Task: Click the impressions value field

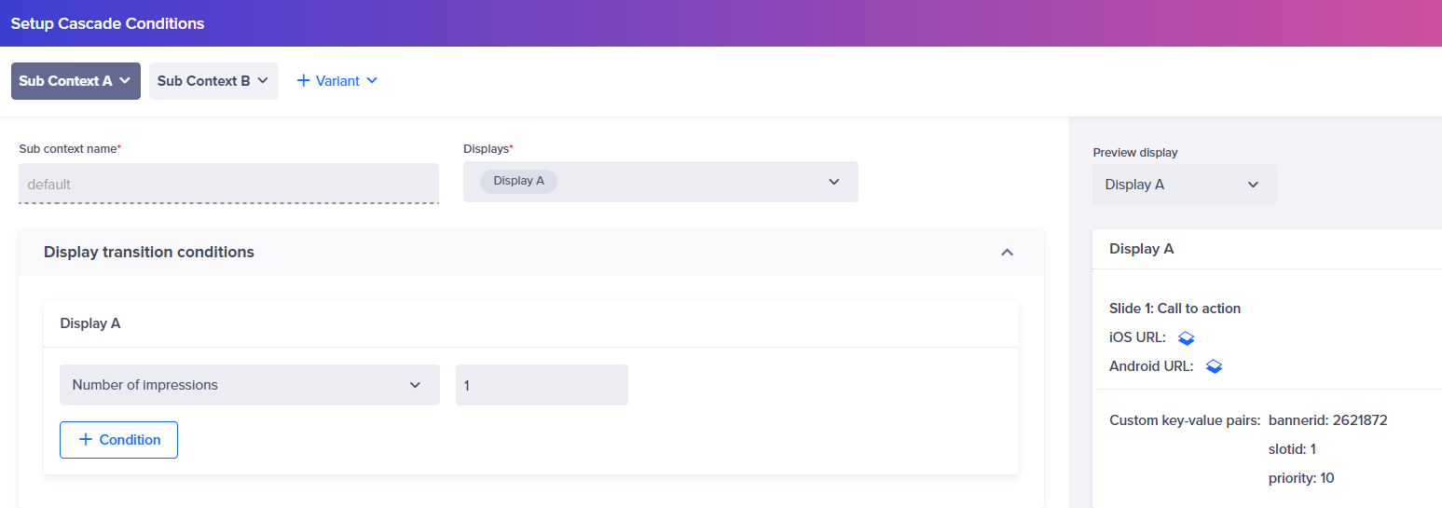Action: (542, 385)
